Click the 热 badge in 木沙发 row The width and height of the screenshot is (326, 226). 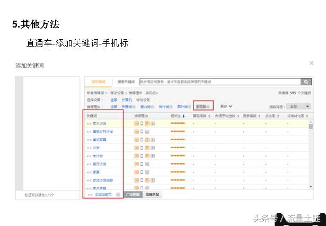point(136,156)
